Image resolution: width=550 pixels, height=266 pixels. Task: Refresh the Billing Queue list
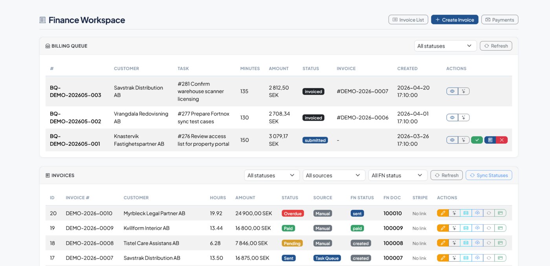point(496,46)
